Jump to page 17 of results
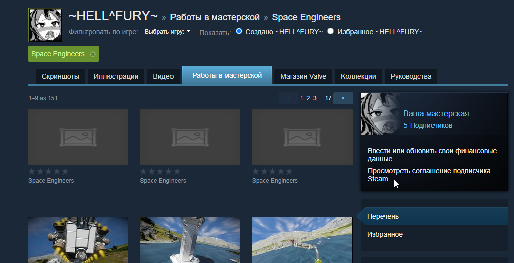 328,98
